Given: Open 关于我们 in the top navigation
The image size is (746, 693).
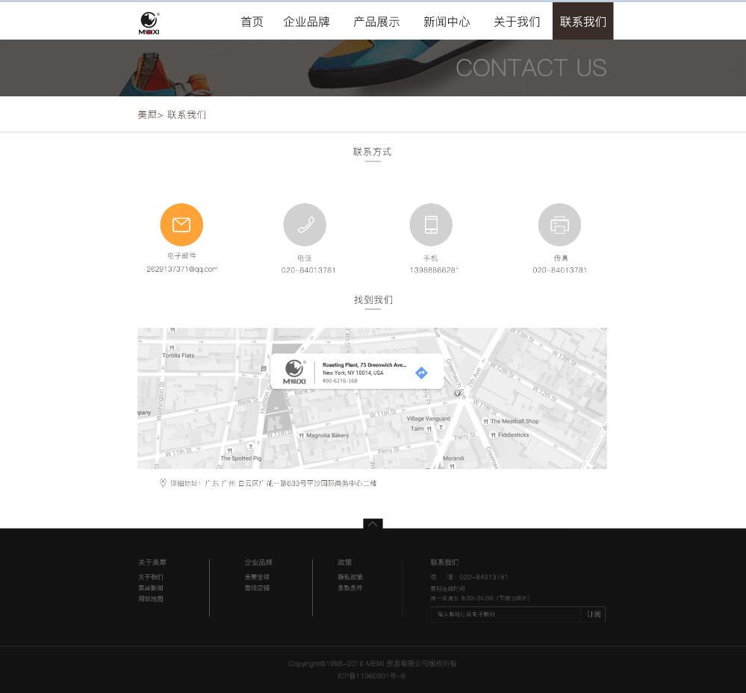Looking at the screenshot, I should 517,22.
